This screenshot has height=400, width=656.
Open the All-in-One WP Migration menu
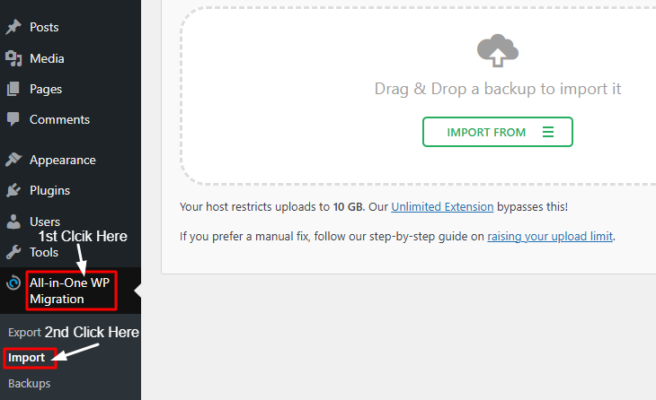coord(70,291)
